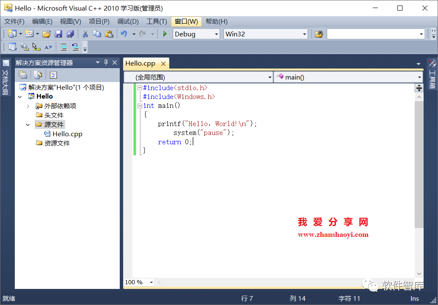The image size is (438, 305).
Task: Click the Display Quick Info icon
Action: pyautogui.click(x=36, y=47)
